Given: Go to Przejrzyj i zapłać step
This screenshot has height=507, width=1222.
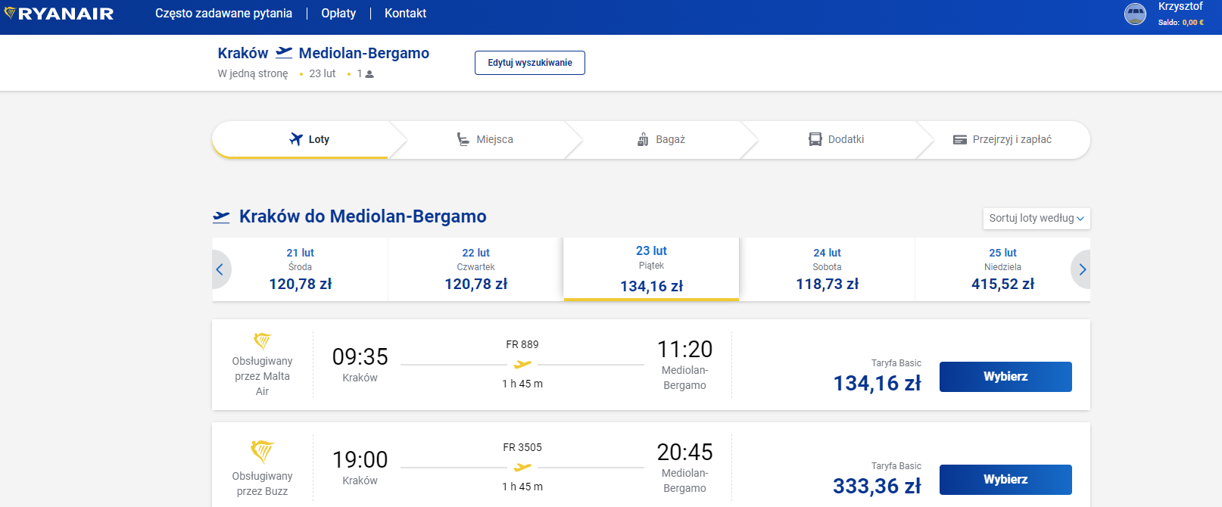Looking at the screenshot, I should pyautogui.click(x=1002, y=139).
